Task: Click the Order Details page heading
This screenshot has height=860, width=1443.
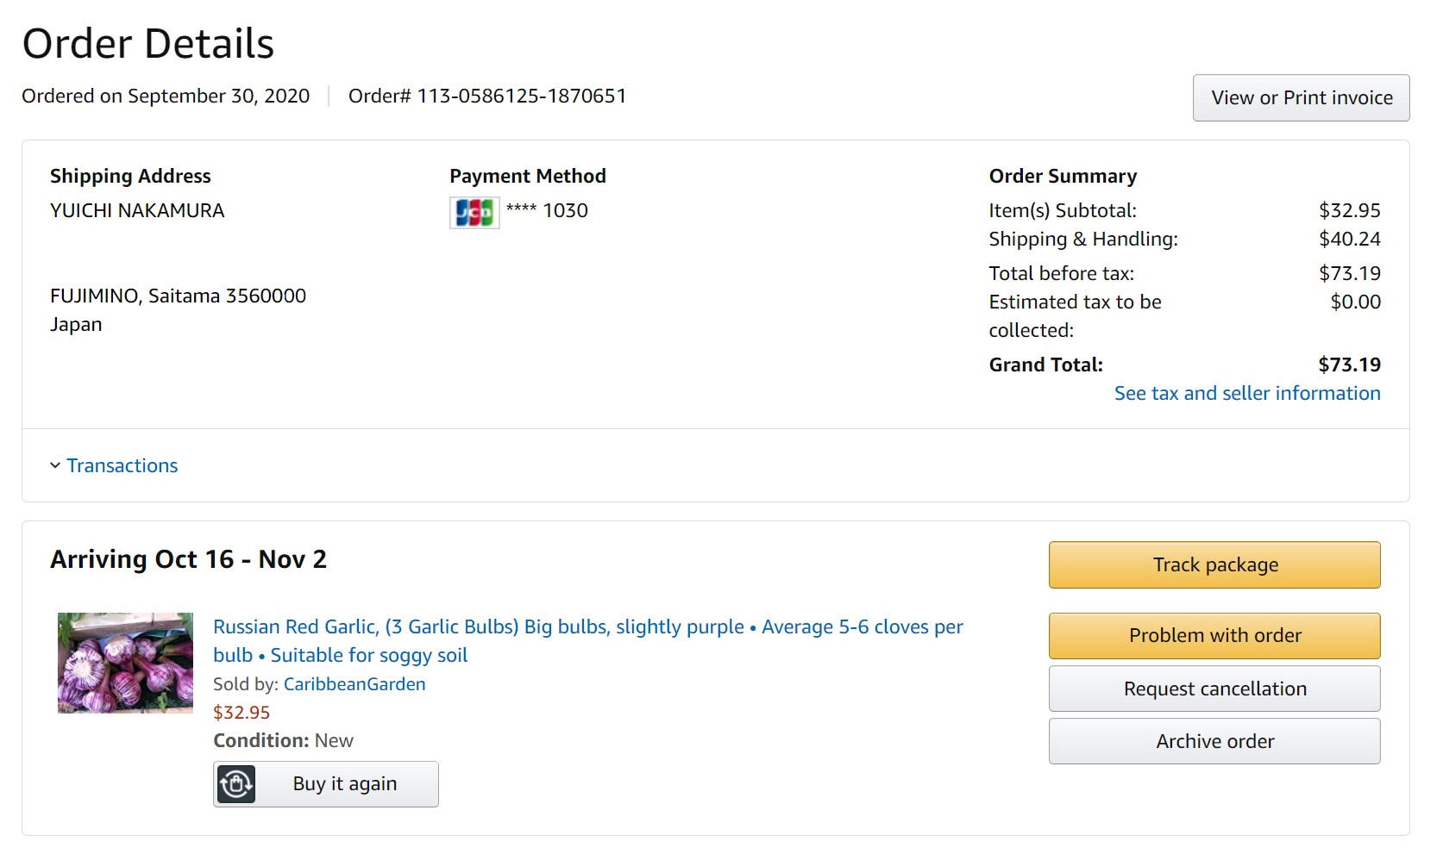Action: [148, 44]
